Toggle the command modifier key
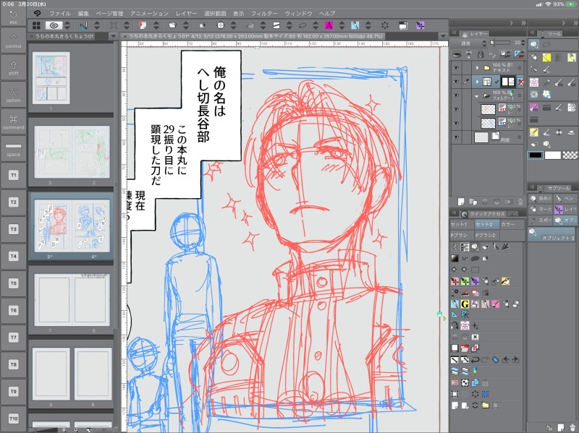The height and width of the screenshot is (433, 579). click(x=13, y=121)
